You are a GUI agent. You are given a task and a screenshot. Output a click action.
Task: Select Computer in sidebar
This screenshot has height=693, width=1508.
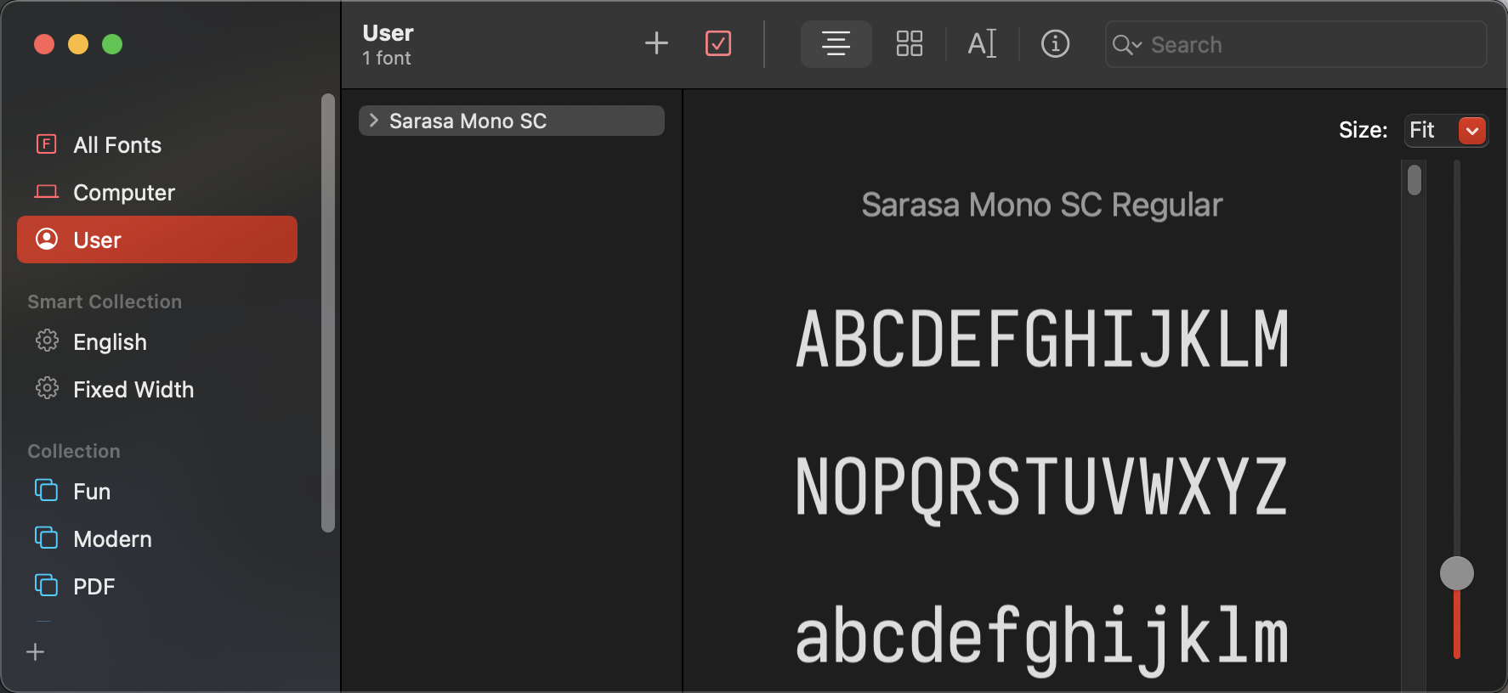tap(157, 193)
